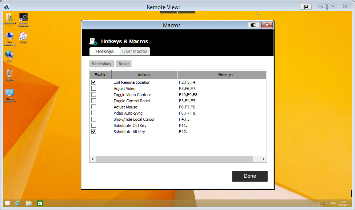The width and height of the screenshot is (355, 210).
Task: Uncheck the Substitute Alt Key checkbox
Action: [94, 131]
